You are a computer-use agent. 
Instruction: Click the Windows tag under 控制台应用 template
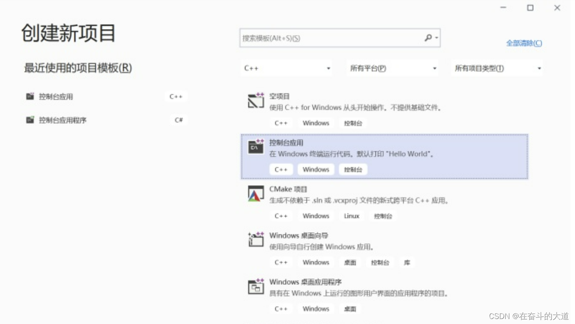(x=316, y=169)
